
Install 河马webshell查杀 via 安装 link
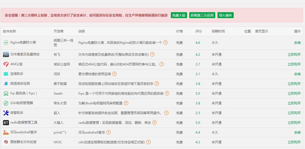click(x=297, y=132)
